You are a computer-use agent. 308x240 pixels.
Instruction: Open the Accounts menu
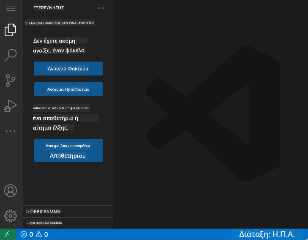point(11,191)
